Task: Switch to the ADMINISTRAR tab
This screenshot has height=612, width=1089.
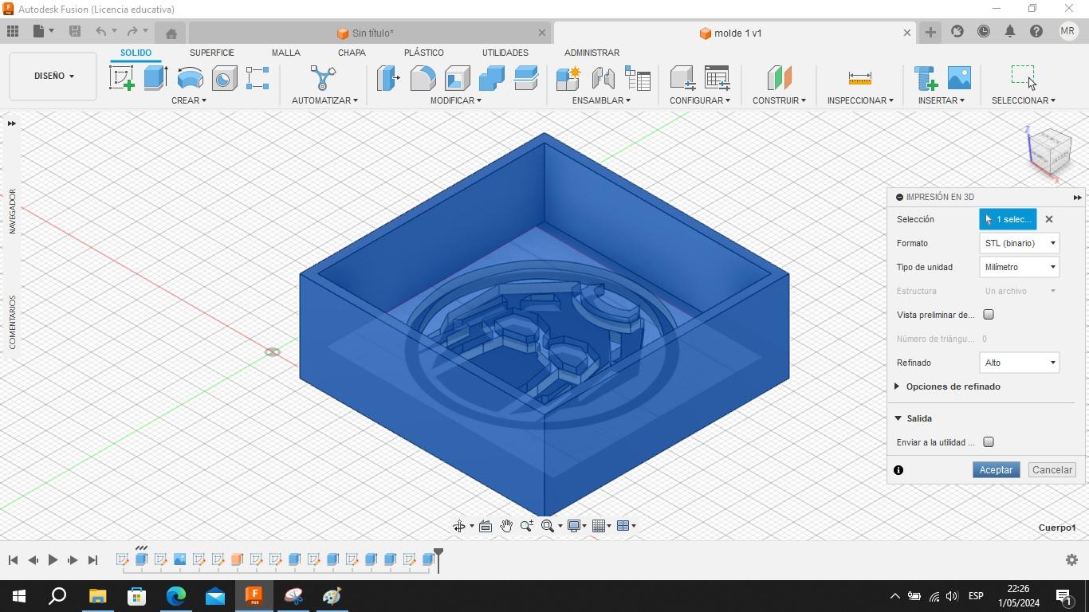Action: point(592,53)
